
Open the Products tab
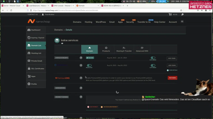click(x=106, y=49)
